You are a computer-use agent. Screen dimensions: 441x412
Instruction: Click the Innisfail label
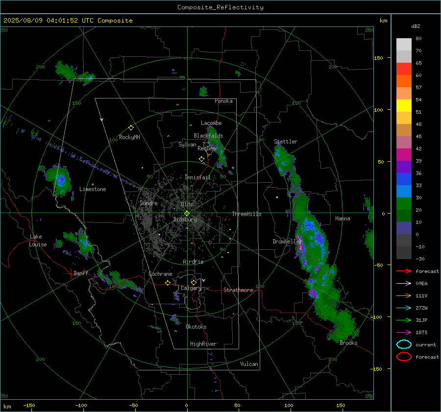pos(197,177)
